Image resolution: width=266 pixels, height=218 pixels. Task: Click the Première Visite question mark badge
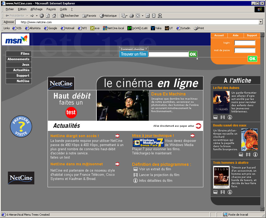click(x=21, y=127)
